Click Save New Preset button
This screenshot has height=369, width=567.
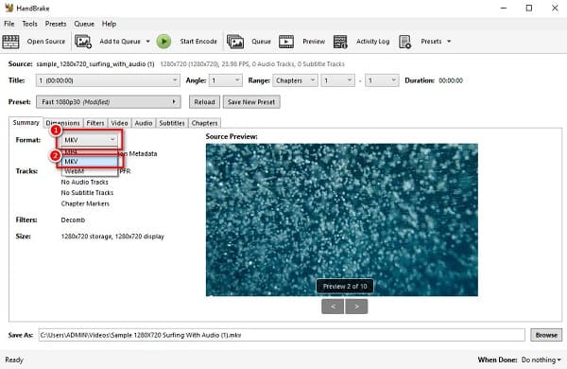tap(251, 102)
